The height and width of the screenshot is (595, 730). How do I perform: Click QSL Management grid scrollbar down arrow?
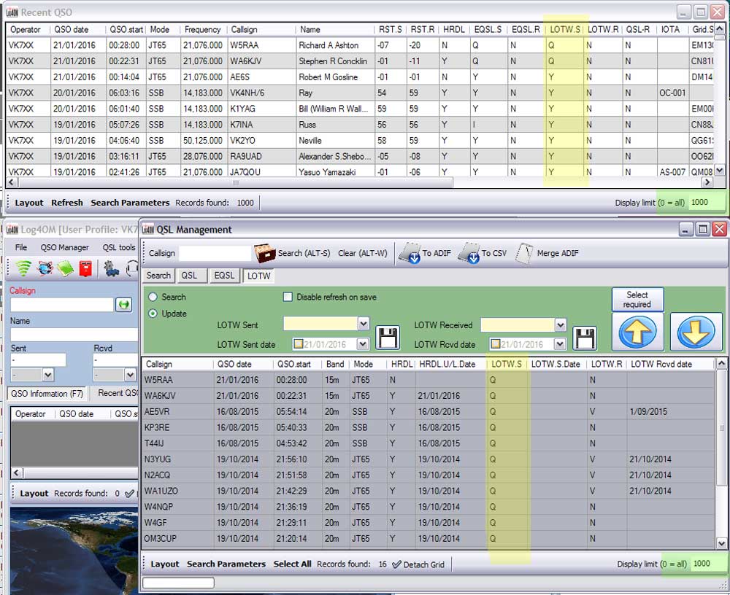tap(721, 543)
